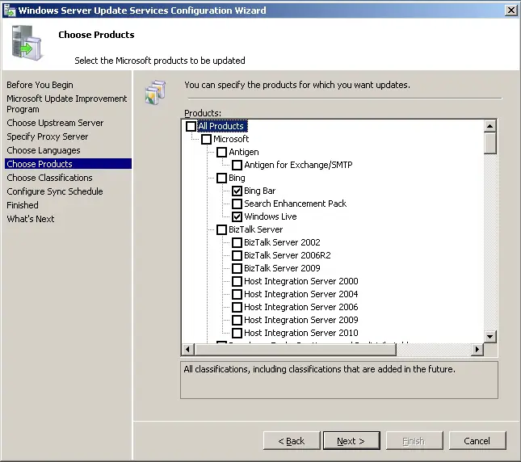The height and width of the screenshot is (462, 521).
Task: Check BizTalk Server 2006R2 checkbox
Action: 237,255
